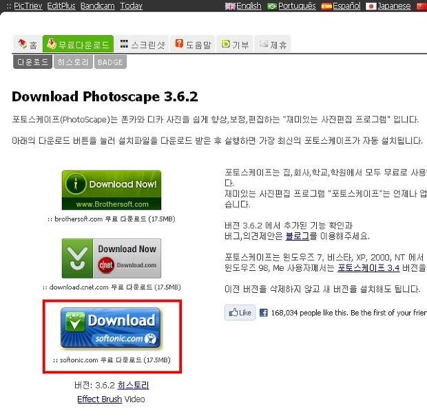Viewport: 427px width, 418px height.
Task: Click the Facebook logo icon
Action: [x=263, y=313]
